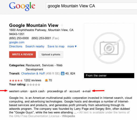Rate one star under Your rating
Viewport: 137px width, 120px height.
click(x=28, y=85)
